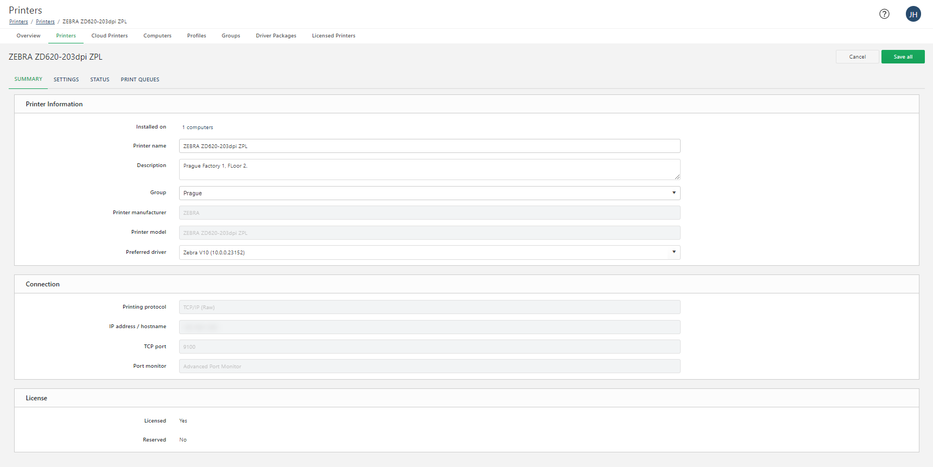This screenshot has height=467, width=933.
Task: Click the Description text area
Action: click(x=429, y=169)
